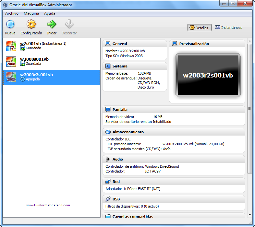Open the Archivo menu
This screenshot has width=255, height=227.
tap(12, 13)
